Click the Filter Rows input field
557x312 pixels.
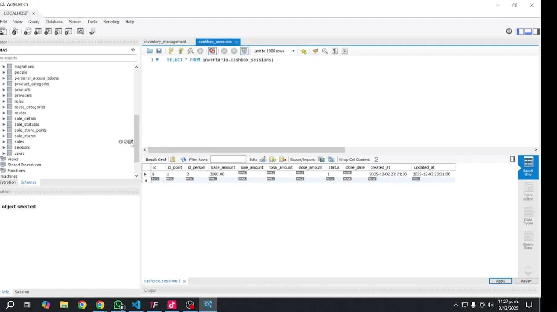click(x=228, y=159)
